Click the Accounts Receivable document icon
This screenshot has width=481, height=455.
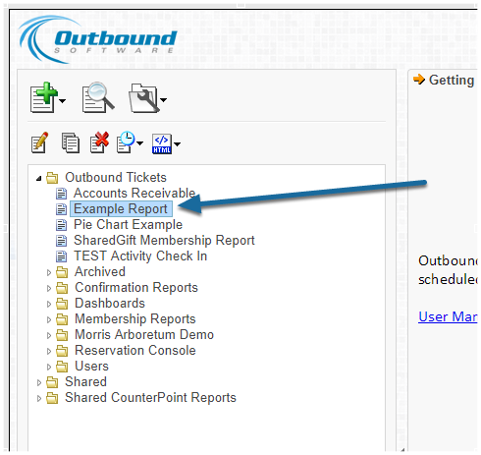pos(61,194)
